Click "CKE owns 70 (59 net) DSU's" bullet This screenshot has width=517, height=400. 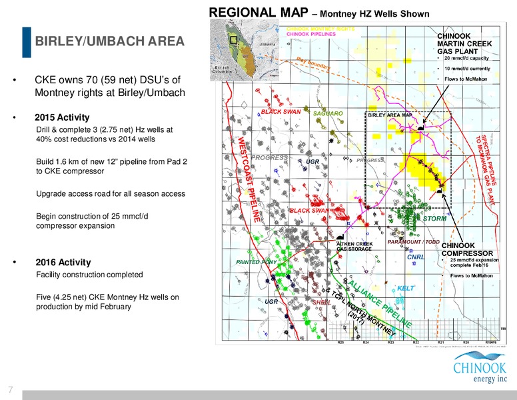pos(110,86)
